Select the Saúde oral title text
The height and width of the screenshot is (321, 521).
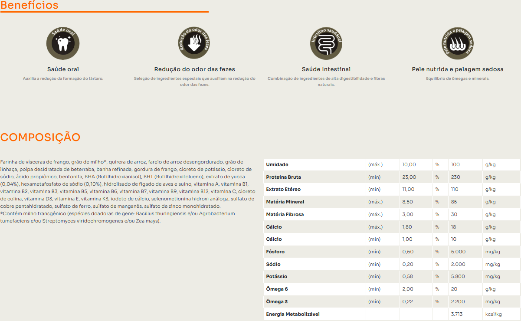(63, 69)
